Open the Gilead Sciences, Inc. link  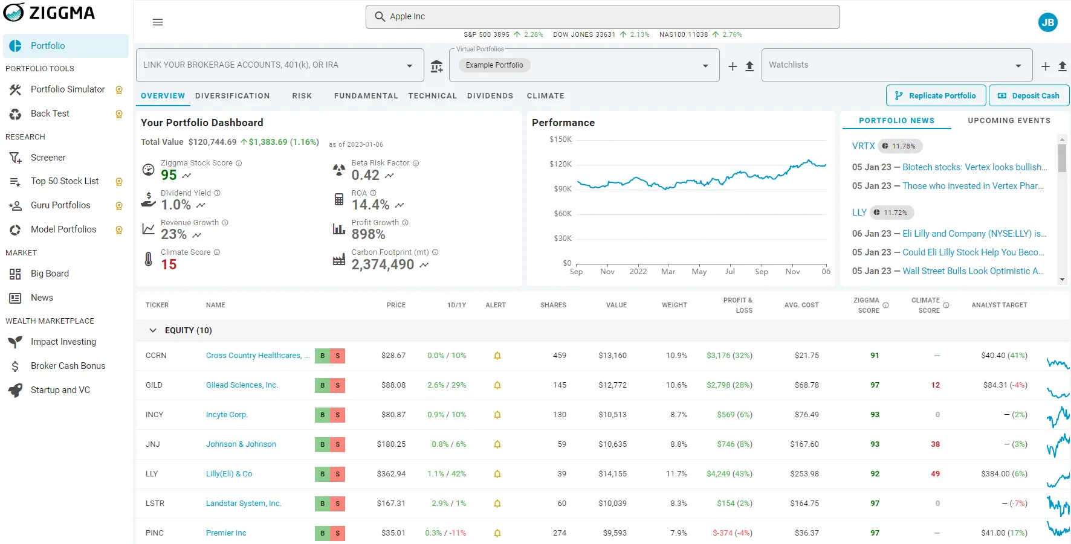[242, 385]
